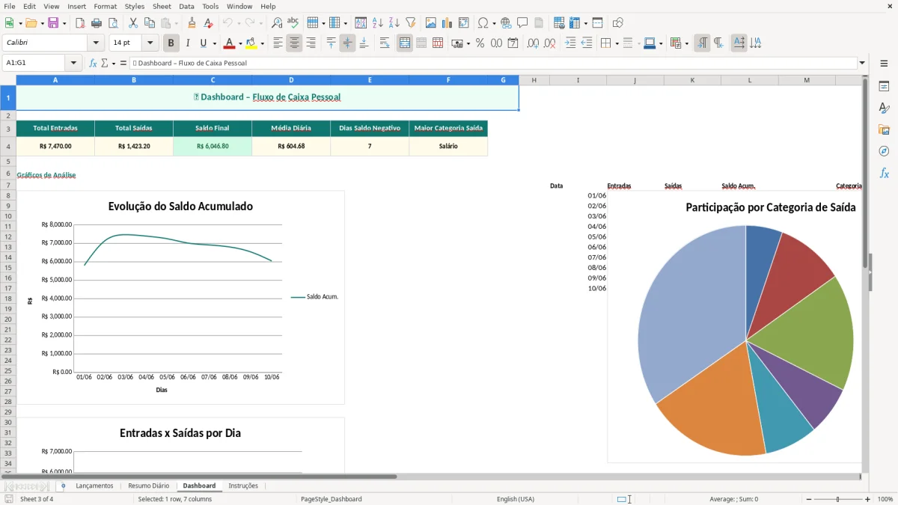The image size is (898, 505).
Task: Click the Function Wizard fx icon
Action: (x=93, y=63)
